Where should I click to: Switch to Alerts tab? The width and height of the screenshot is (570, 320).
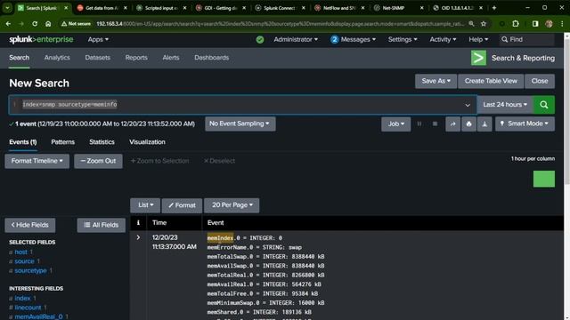click(171, 58)
